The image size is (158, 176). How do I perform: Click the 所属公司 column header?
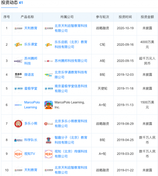pos(67,17)
